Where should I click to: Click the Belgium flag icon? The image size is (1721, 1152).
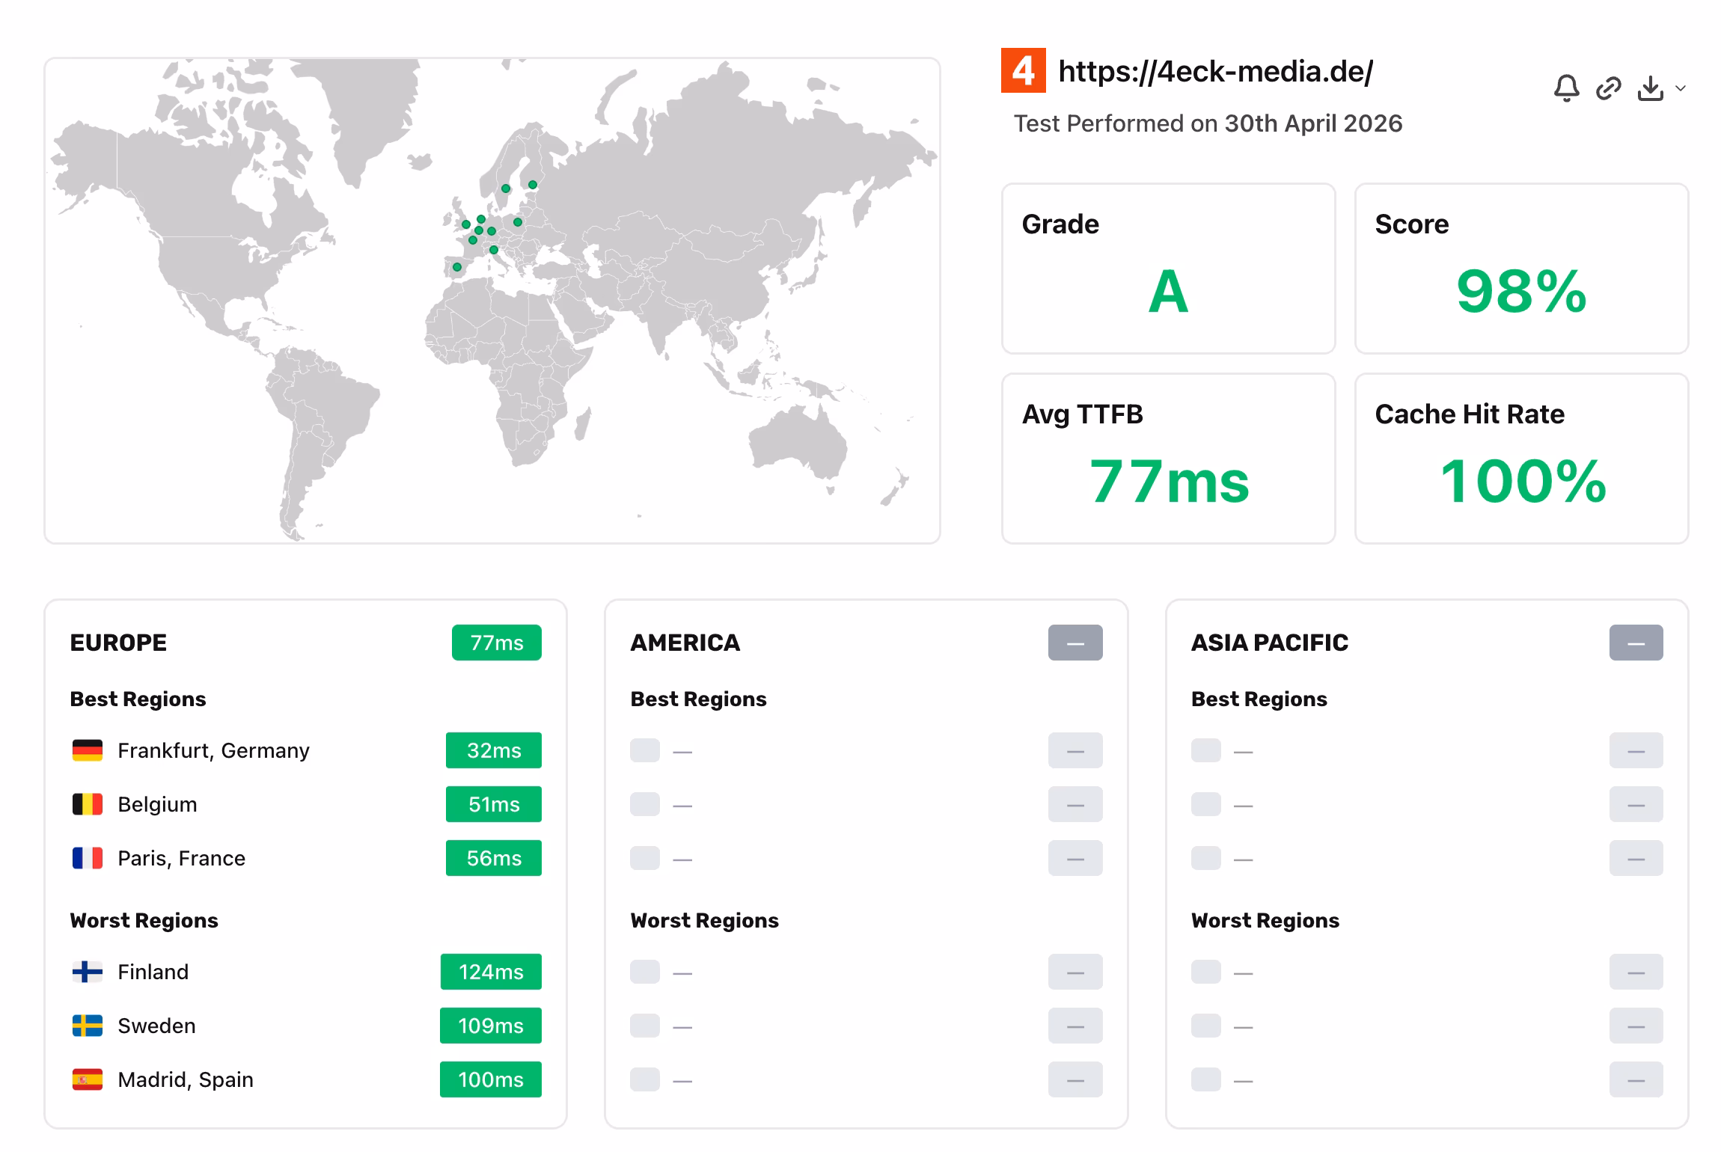pos(88,804)
